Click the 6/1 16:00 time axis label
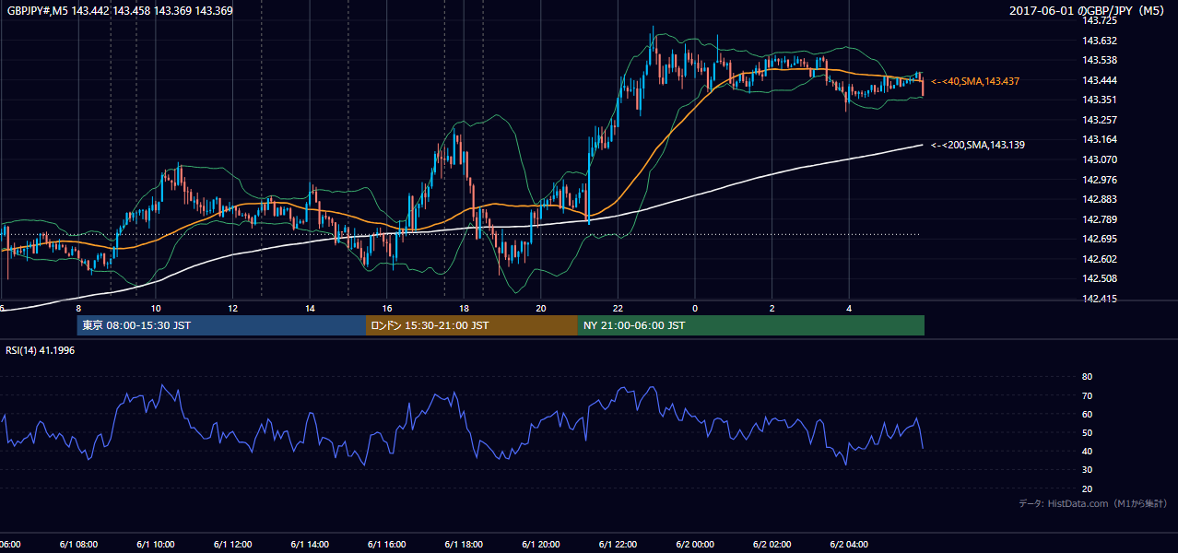This screenshot has height=553, width=1178. 386,544
